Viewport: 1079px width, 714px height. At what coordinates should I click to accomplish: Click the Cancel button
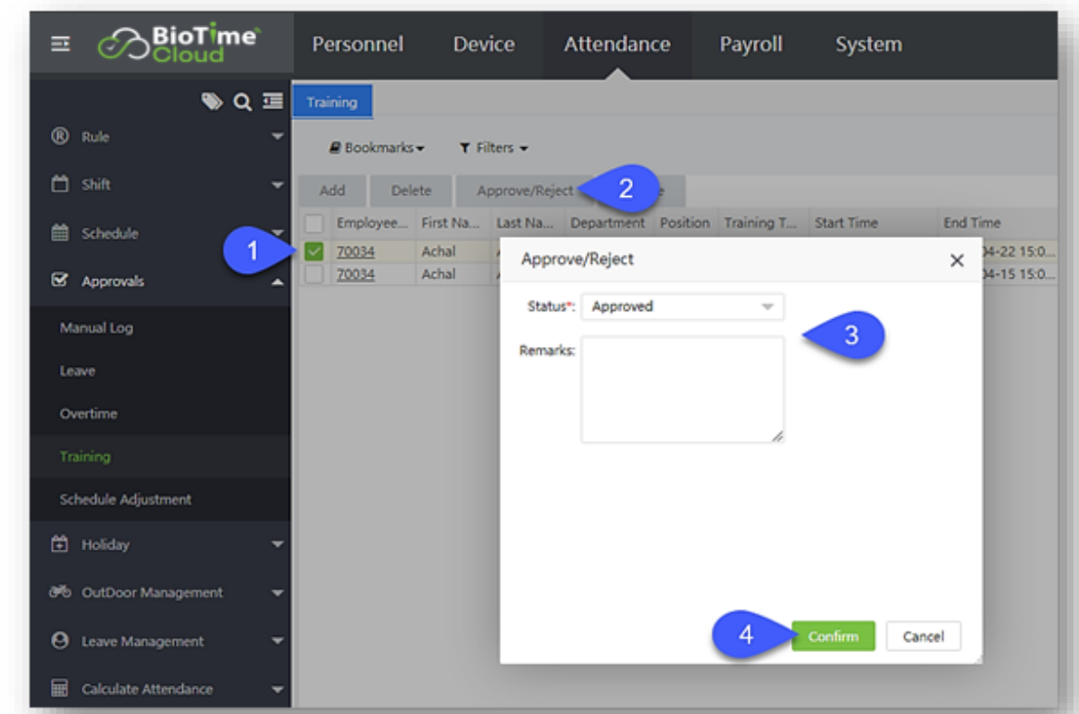click(x=923, y=636)
